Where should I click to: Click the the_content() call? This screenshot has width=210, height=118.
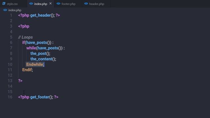click(x=43, y=59)
